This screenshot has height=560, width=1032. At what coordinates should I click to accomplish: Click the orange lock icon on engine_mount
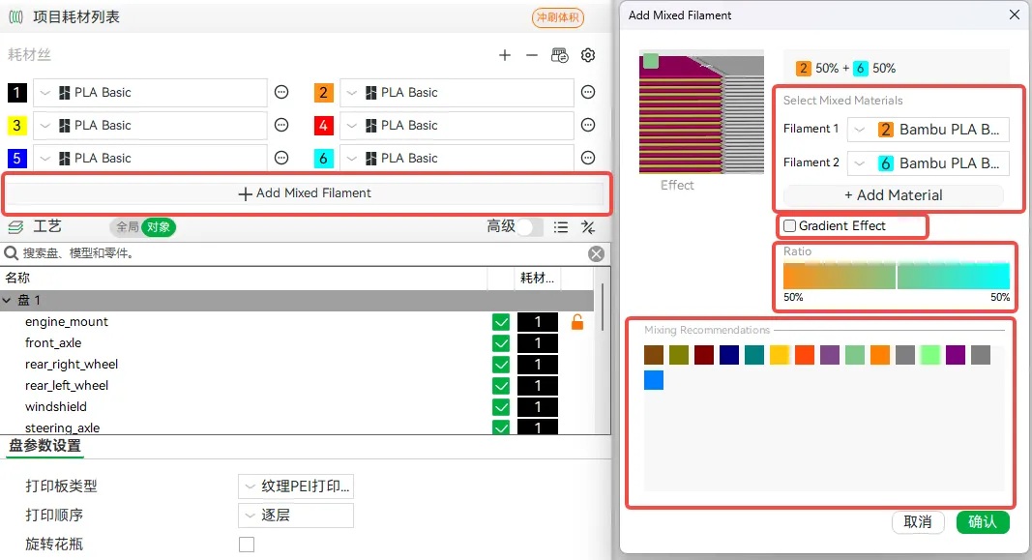click(577, 322)
